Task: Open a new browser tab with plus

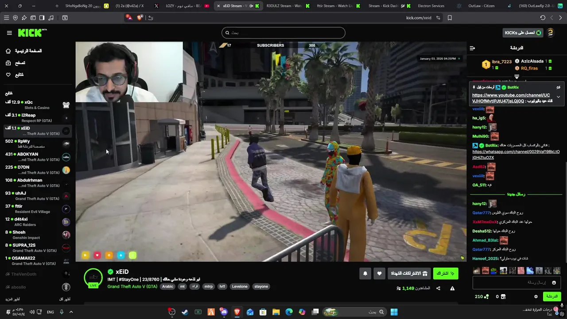Action: tap(57, 6)
